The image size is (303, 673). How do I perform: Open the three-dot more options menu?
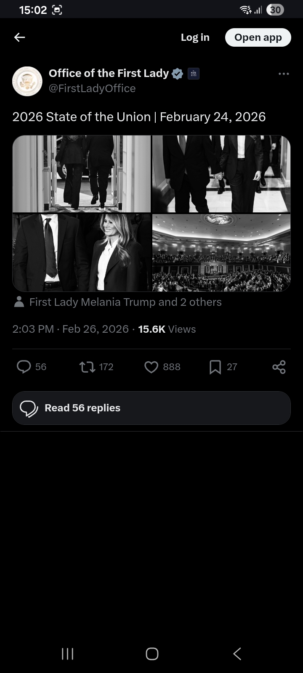[284, 74]
